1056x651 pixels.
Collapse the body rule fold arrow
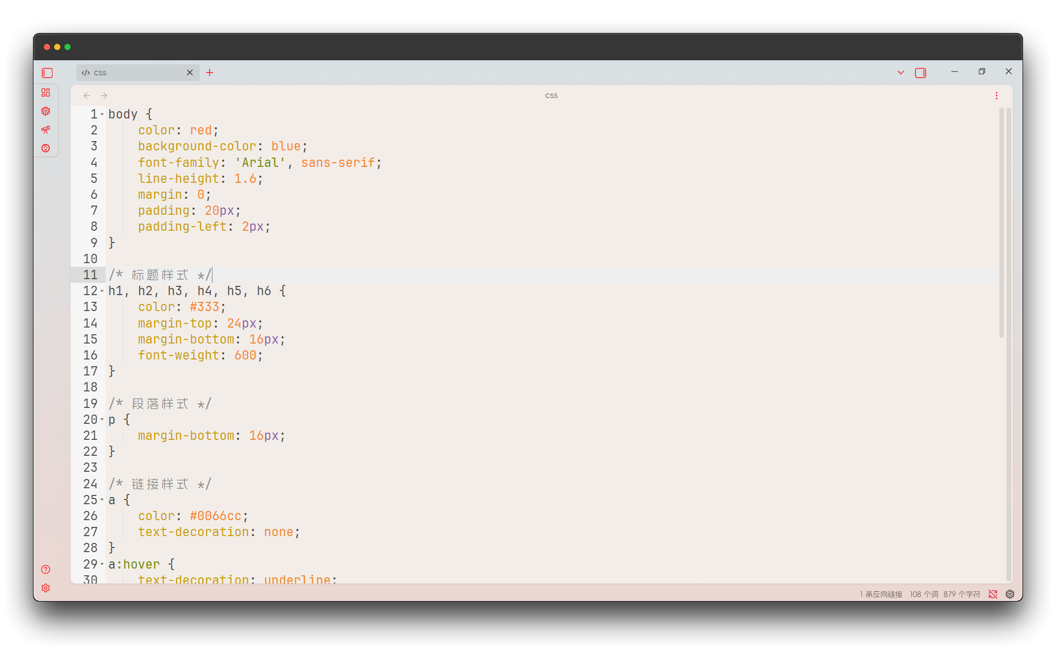(x=102, y=114)
